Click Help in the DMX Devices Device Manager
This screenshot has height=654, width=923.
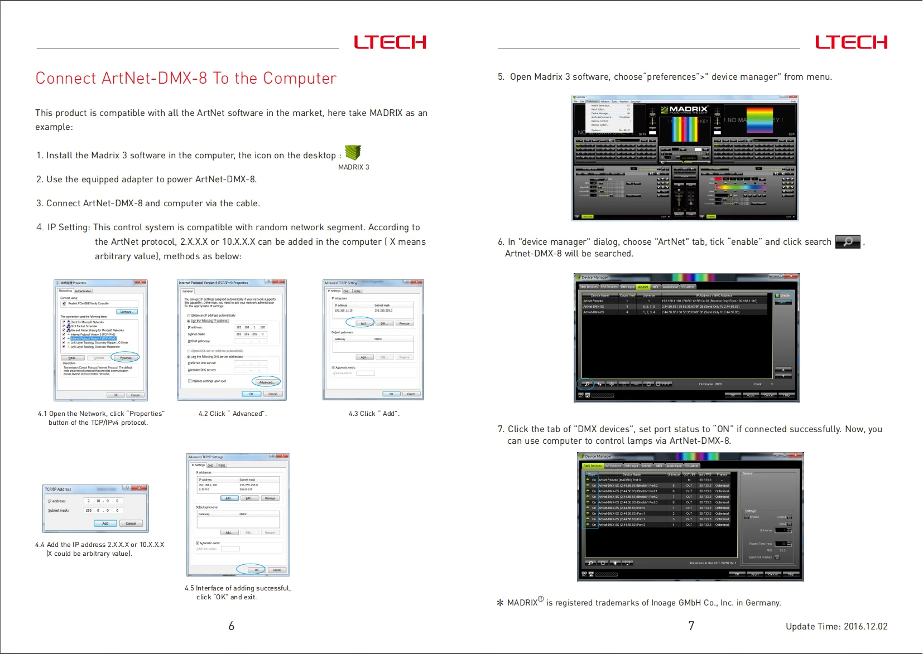(791, 574)
